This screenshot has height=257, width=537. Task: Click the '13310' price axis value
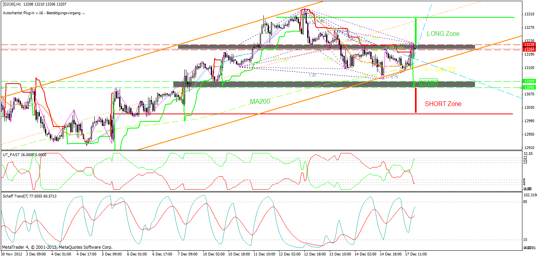pos(529,14)
